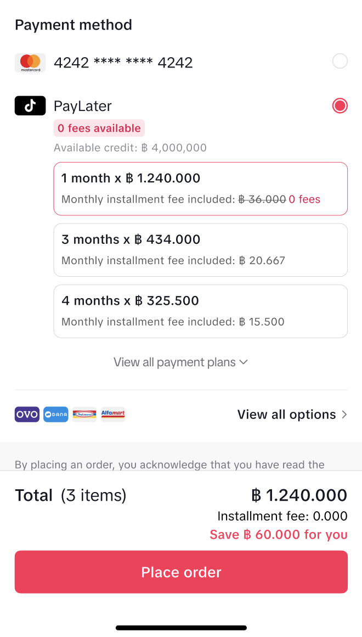Screen dimensions: 362x637
Task: Tap the Save ฿60.000 for you text
Action: [279, 535]
